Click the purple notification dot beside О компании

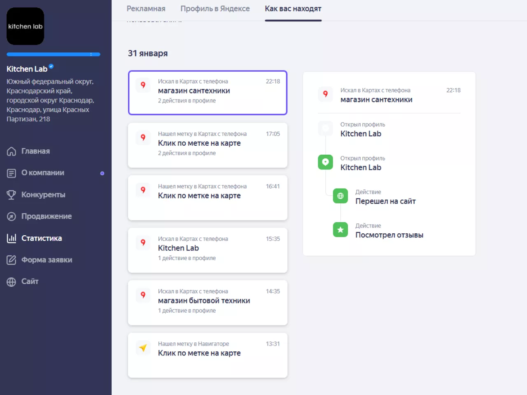click(102, 173)
